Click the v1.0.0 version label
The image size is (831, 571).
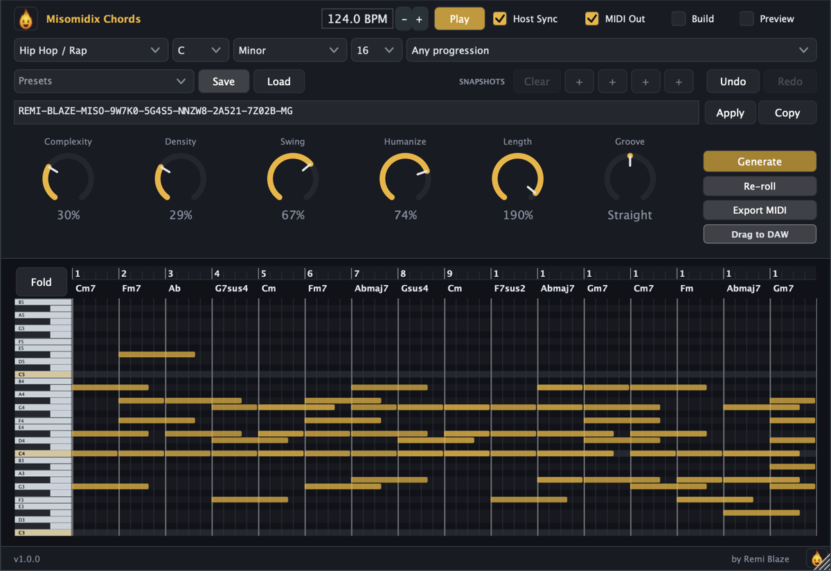pyautogui.click(x=27, y=559)
